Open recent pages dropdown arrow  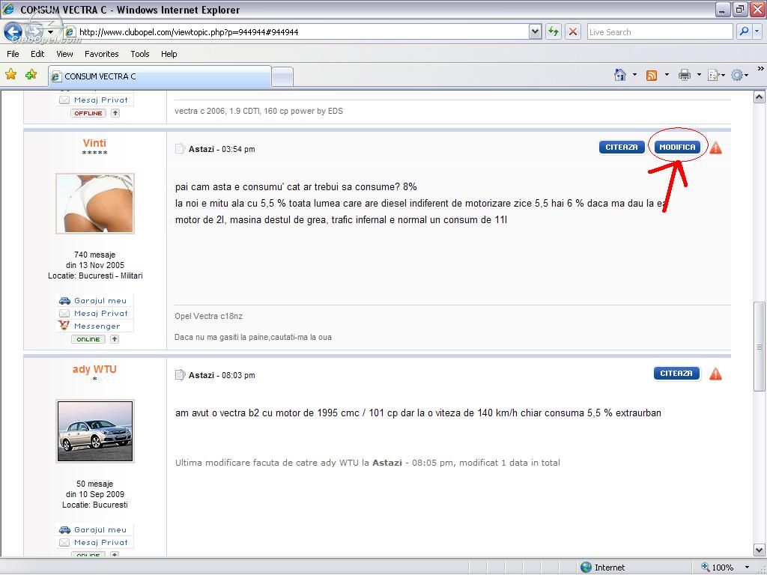tap(50, 32)
